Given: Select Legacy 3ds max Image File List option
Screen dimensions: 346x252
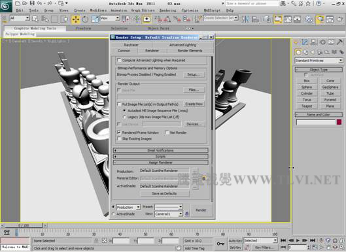Looking at the screenshot, I should click(124, 117).
